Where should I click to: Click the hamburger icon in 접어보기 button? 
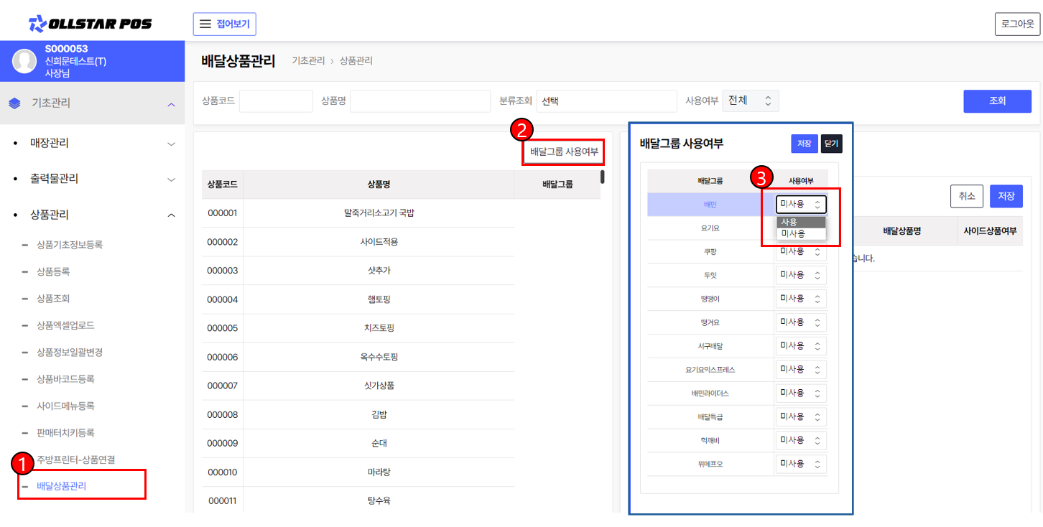(205, 24)
